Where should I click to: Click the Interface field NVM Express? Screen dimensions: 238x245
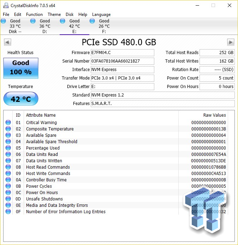123,70
